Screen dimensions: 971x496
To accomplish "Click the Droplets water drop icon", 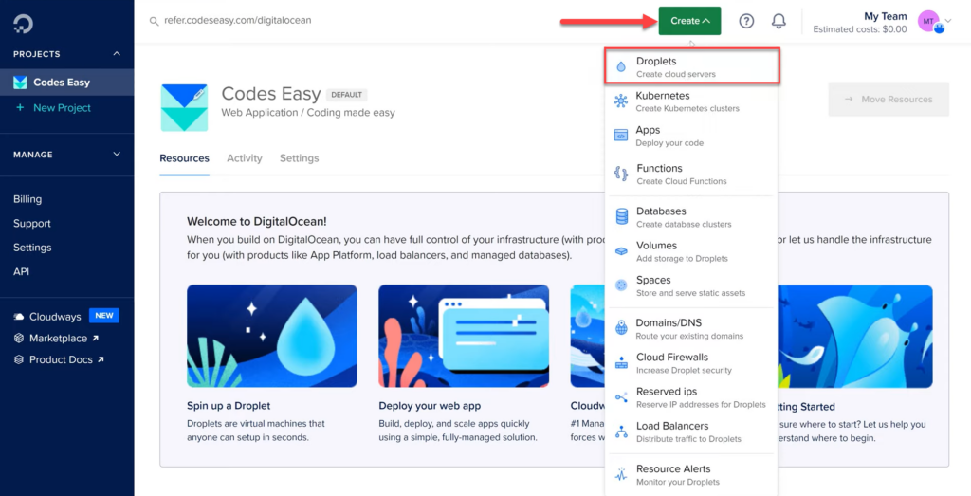I will tap(621, 67).
